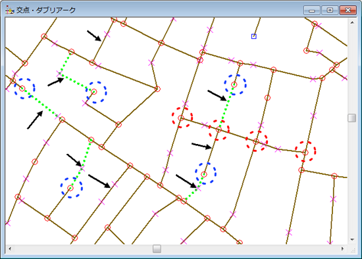Click the horizontal scrollbar thumb
Screen dimensions: 362x259
click(157, 248)
